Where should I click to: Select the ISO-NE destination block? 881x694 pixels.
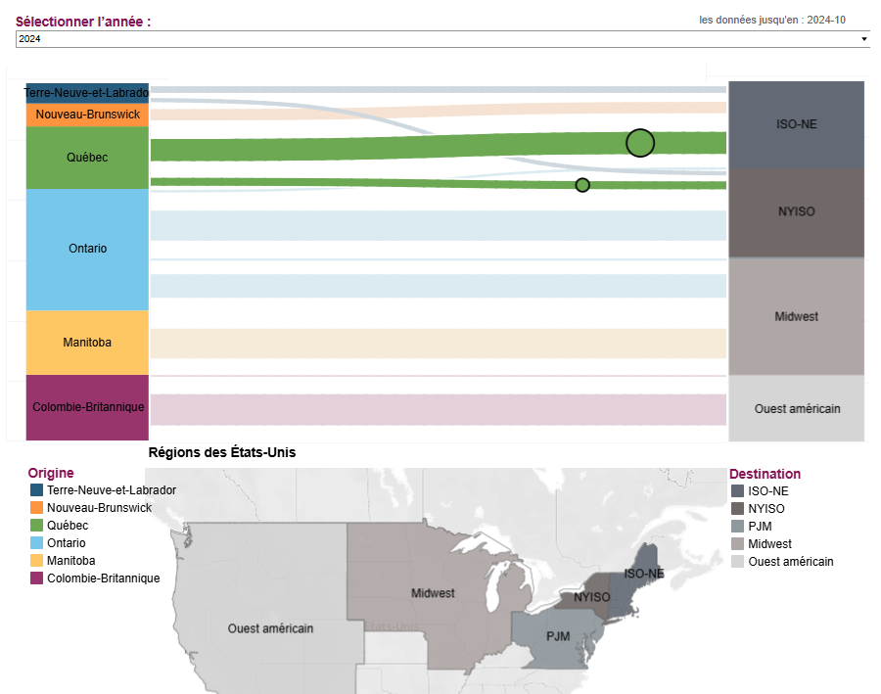(796, 124)
